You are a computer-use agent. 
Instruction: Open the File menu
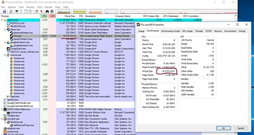coord(3,7)
